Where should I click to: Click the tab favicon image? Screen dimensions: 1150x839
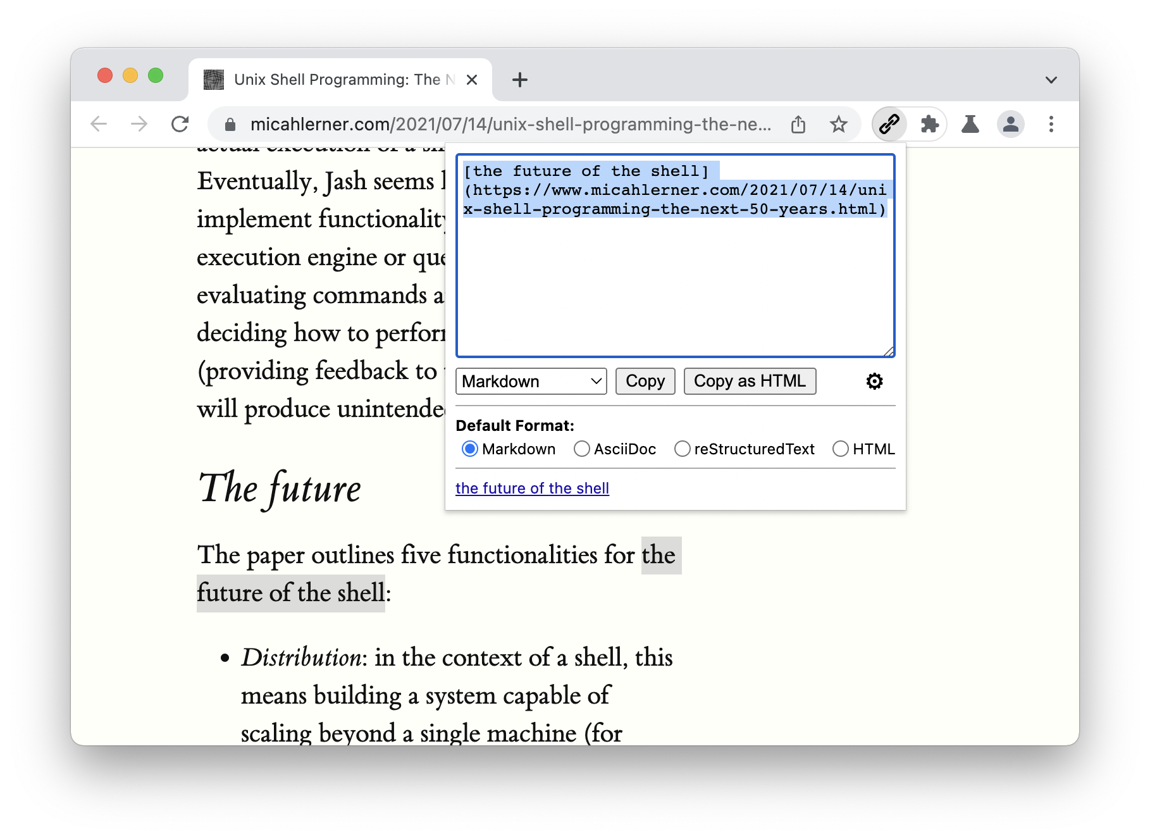[x=214, y=80]
